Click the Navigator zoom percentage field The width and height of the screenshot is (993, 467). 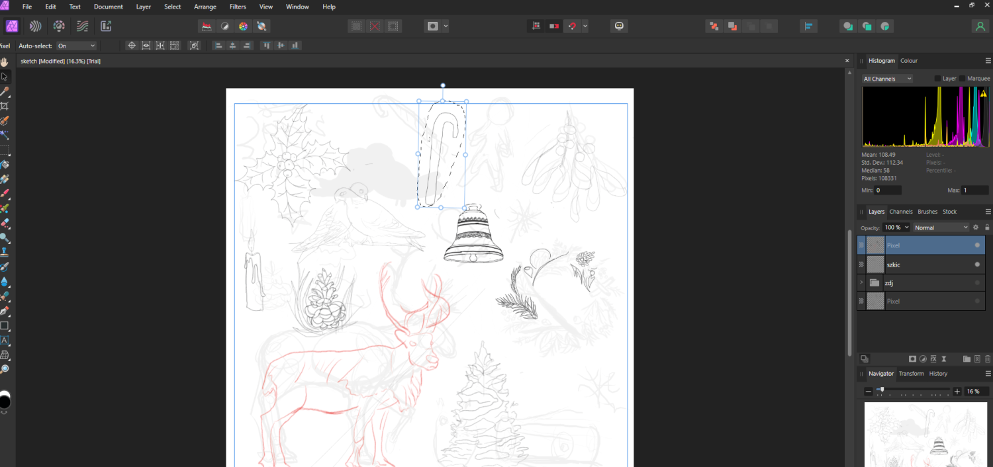click(x=973, y=392)
